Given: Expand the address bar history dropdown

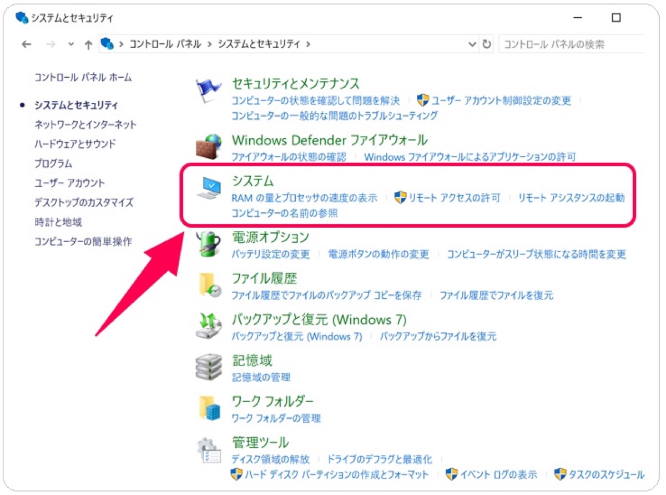Looking at the screenshot, I should pos(472,44).
